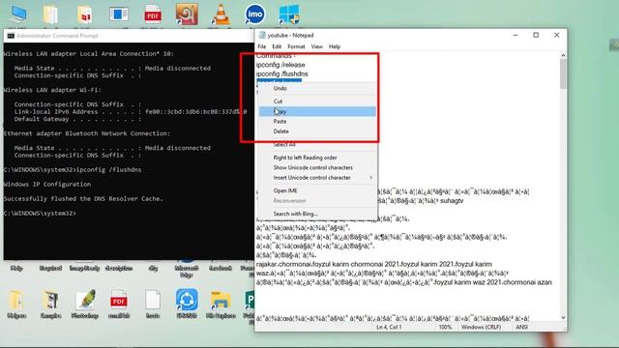Choose Open IME in context menu
The image size is (619, 348).
coord(317,191)
